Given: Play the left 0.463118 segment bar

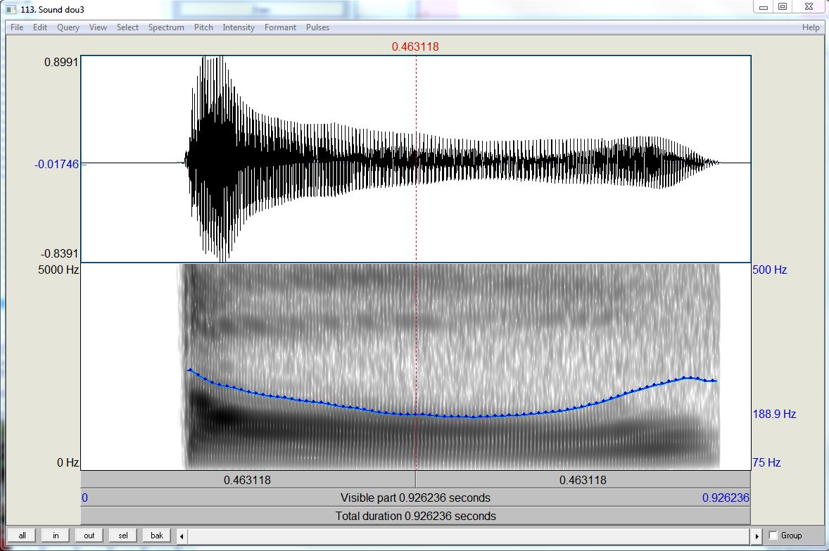Looking at the screenshot, I should click(x=248, y=480).
